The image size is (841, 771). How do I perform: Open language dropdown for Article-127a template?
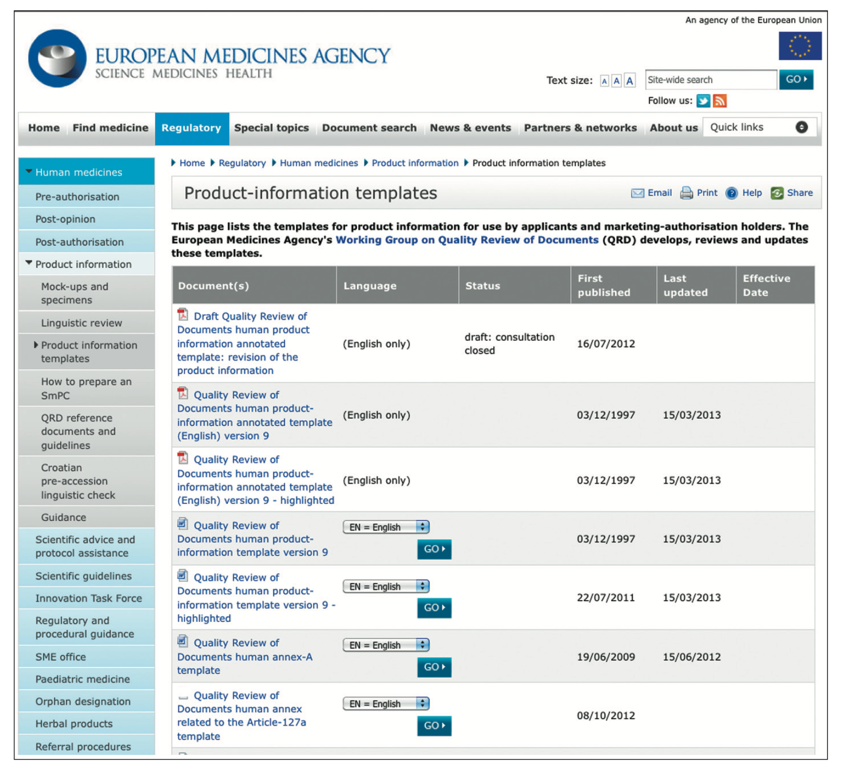[x=386, y=704]
